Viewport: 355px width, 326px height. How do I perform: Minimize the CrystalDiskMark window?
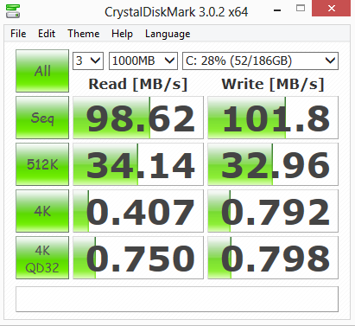pos(277,10)
